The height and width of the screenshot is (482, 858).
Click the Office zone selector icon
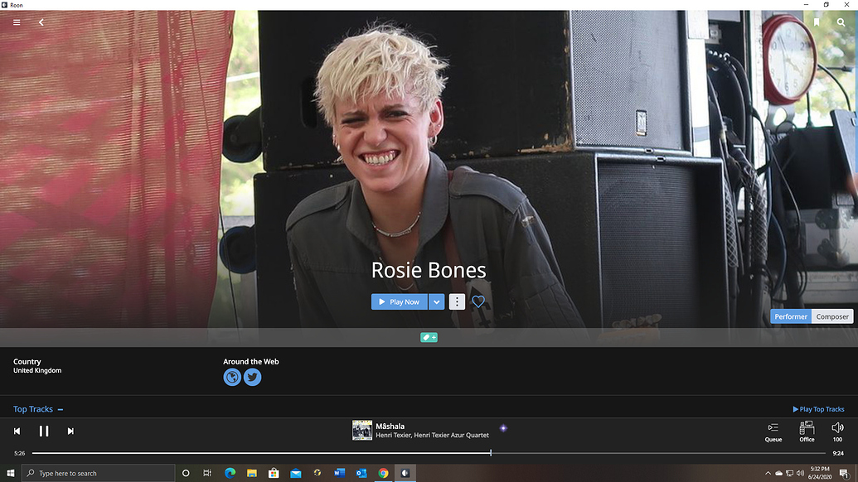click(x=805, y=431)
